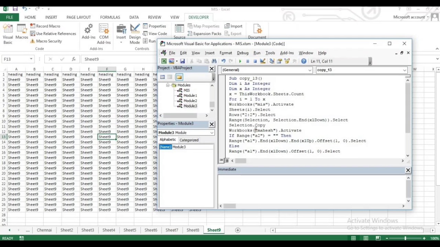Screen dimensions: 440x247
Task: Switch to Page Layout view in the status bar
Action: click(366, 238)
